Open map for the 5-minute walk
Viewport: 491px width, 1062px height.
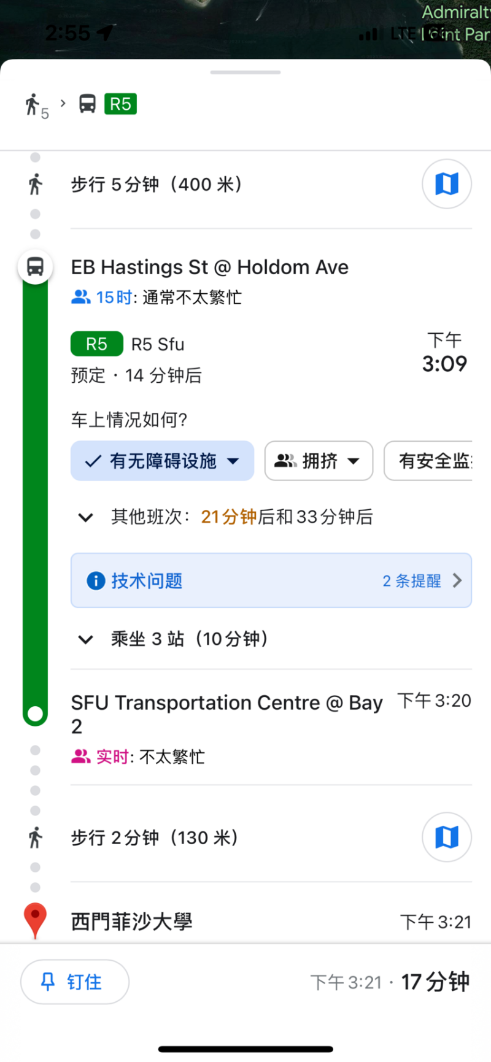pyautogui.click(x=446, y=184)
